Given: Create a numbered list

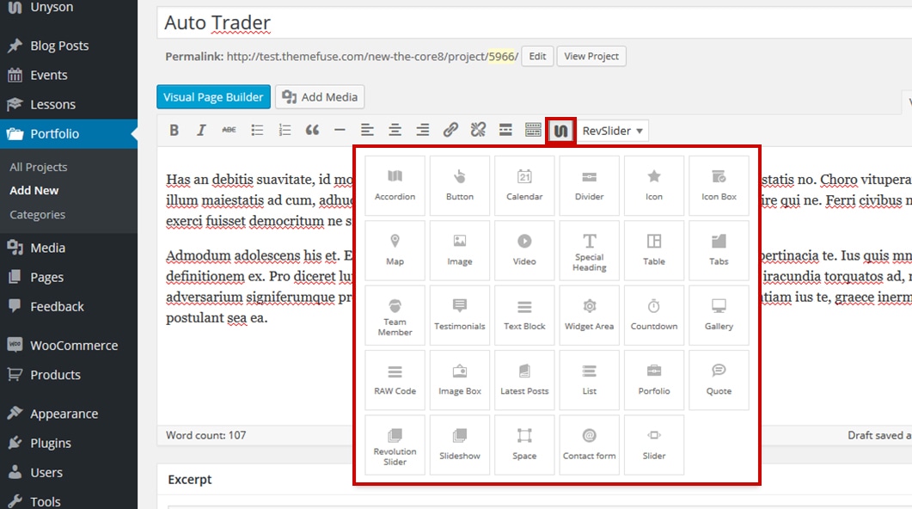Looking at the screenshot, I should pyautogui.click(x=285, y=131).
